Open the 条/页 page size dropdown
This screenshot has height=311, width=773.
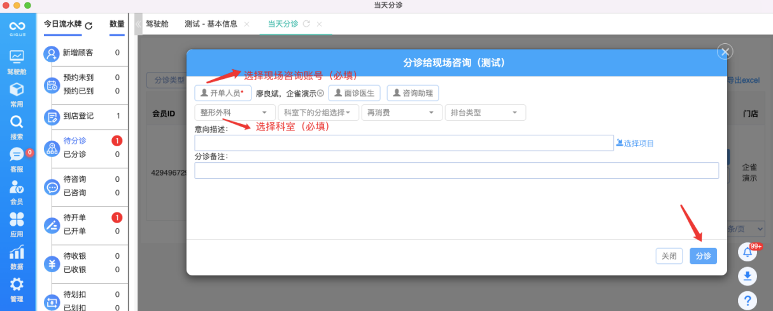(746, 228)
